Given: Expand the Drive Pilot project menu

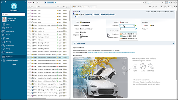Looking at the screenshot, I should [x=14, y=11].
